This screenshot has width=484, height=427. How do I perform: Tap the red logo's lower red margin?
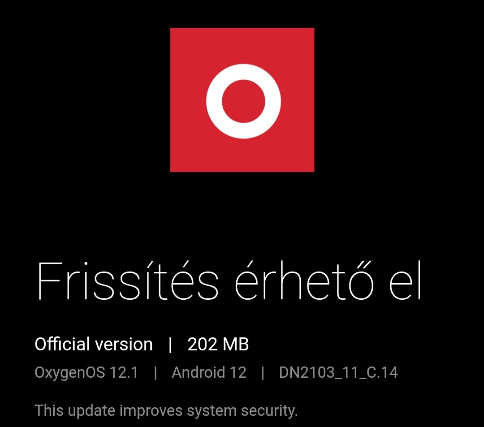click(242, 156)
